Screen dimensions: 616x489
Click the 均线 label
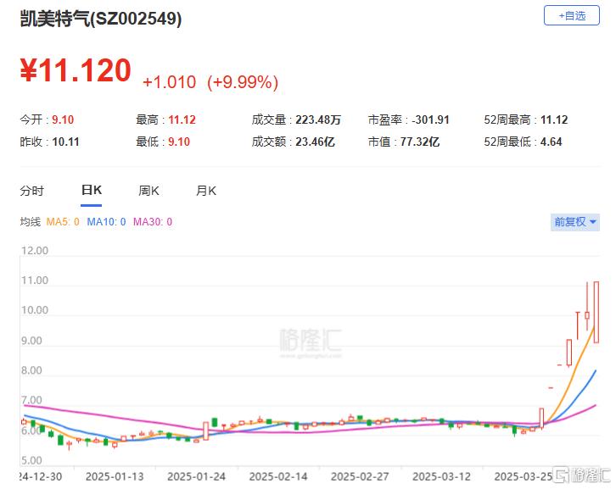[31, 222]
